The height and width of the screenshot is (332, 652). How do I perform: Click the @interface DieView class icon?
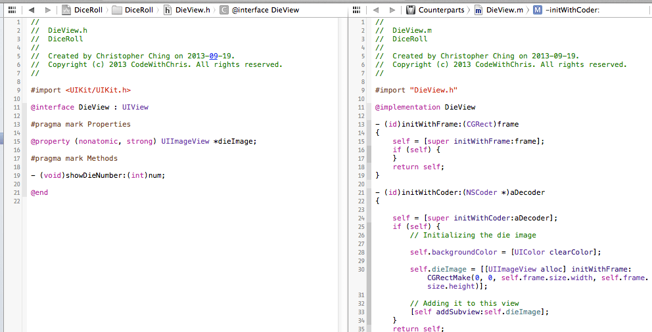click(x=223, y=10)
